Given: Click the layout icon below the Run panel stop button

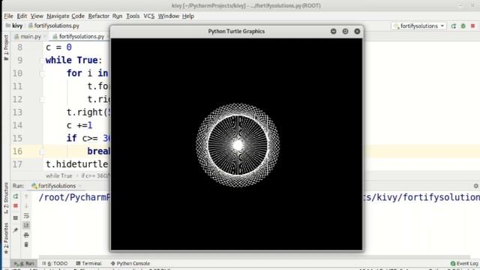Looking at the screenshot, I should (16, 218).
